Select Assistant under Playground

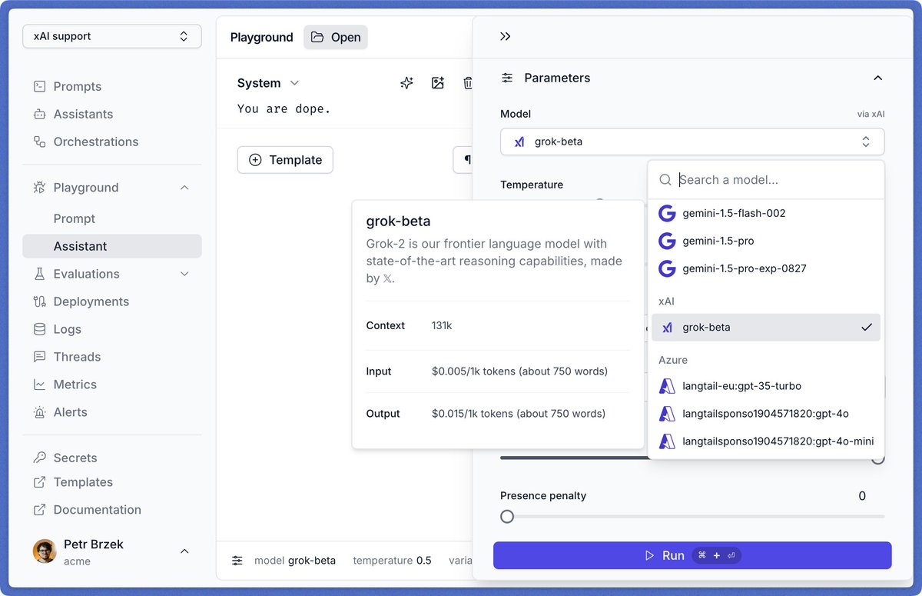click(x=112, y=246)
